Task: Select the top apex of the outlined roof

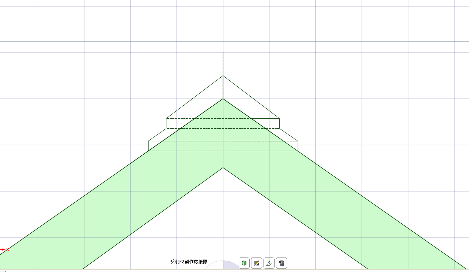Action: point(223,76)
